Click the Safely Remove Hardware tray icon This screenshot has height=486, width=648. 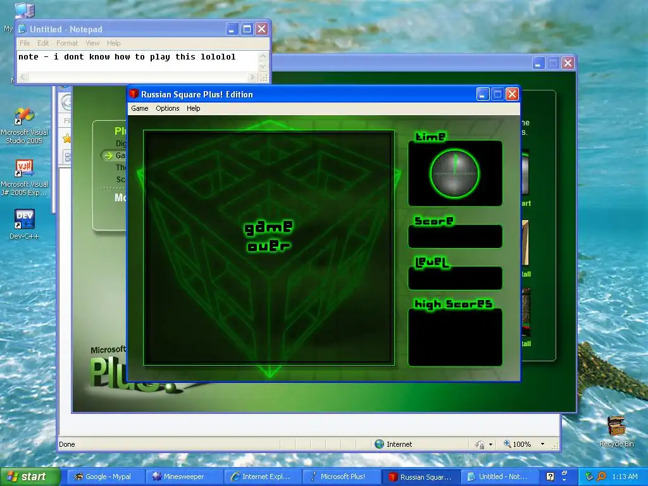(589, 477)
